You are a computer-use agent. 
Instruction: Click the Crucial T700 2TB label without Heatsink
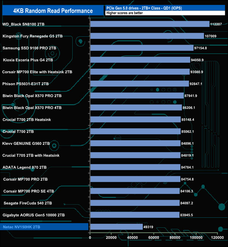coord(18,132)
